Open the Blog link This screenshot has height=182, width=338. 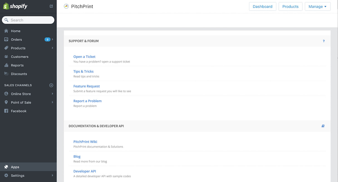tap(77, 156)
